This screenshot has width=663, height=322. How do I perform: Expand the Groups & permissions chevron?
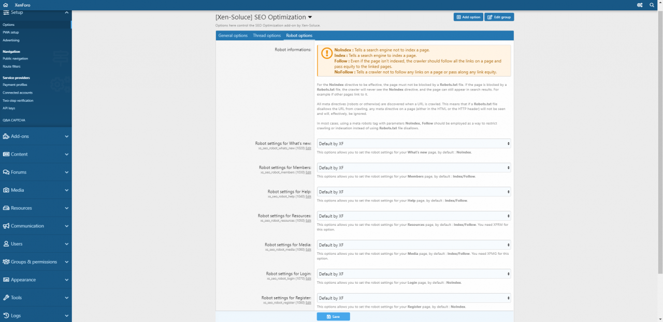coord(67,262)
